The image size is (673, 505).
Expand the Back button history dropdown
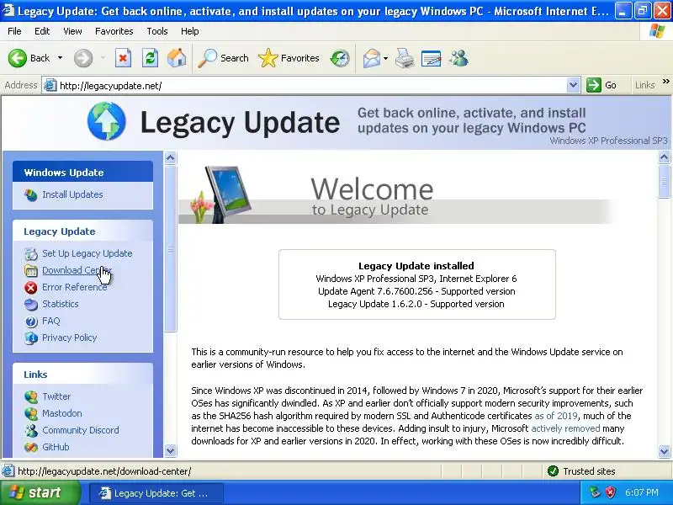tap(60, 57)
